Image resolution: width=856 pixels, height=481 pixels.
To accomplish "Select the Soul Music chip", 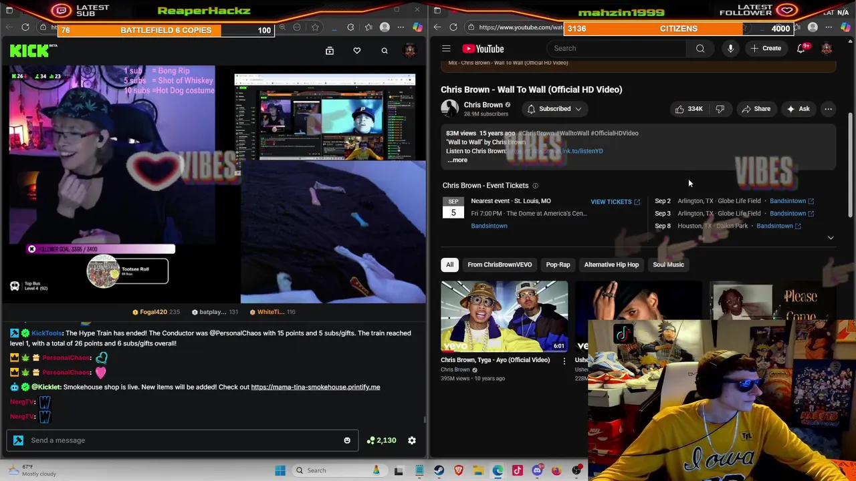I will point(668,265).
